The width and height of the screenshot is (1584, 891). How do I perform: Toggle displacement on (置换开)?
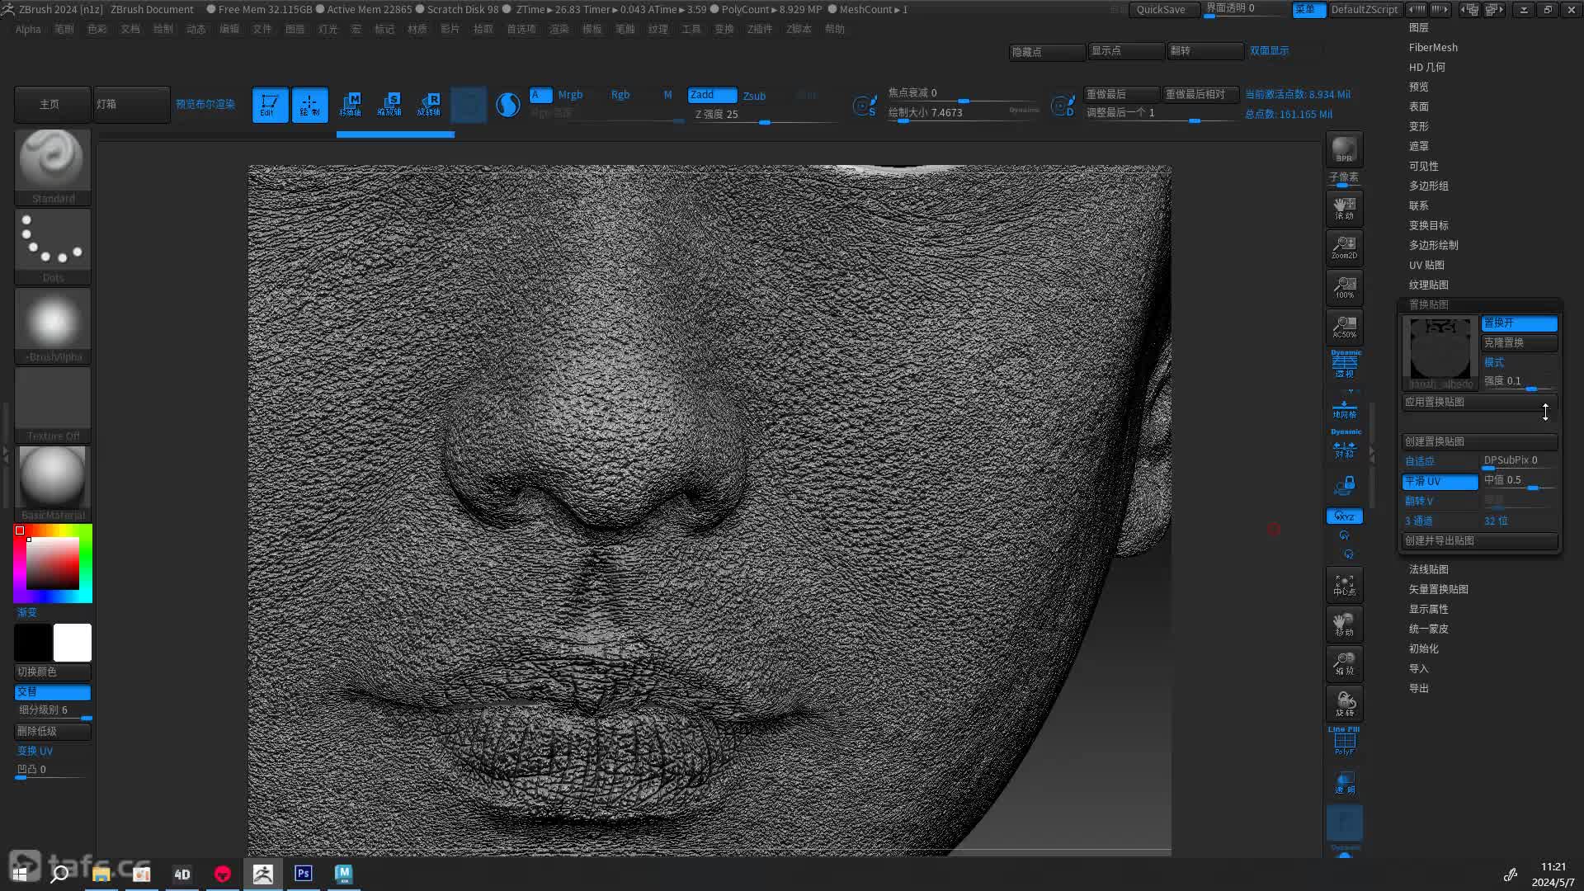pos(1519,323)
